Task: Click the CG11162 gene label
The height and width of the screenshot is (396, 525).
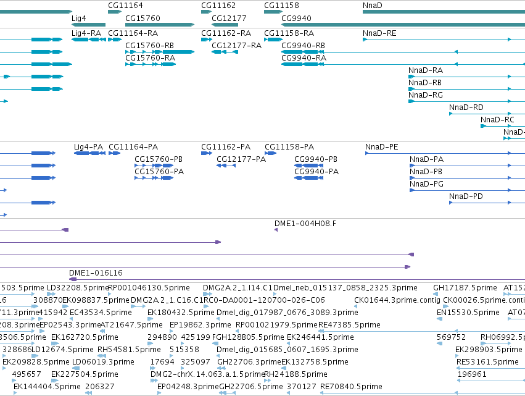Action: click(x=218, y=6)
